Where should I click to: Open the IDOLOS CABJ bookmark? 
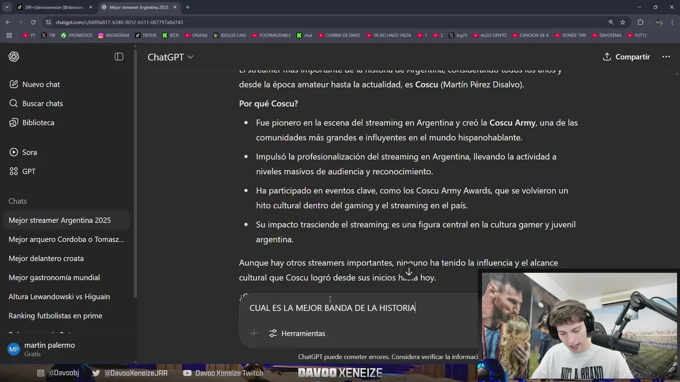(x=230, y=36)
